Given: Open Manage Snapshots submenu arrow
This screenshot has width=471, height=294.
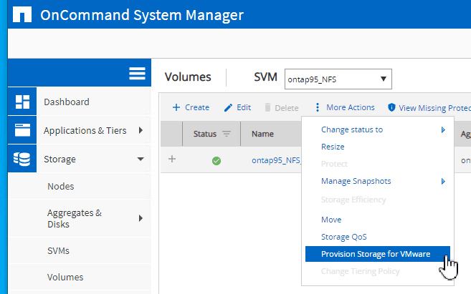Looking at the screenshot, I should tap(443, 181).
